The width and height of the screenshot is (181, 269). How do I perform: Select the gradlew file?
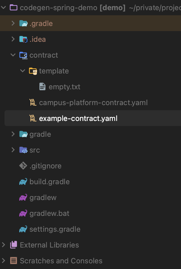(43, 198)
